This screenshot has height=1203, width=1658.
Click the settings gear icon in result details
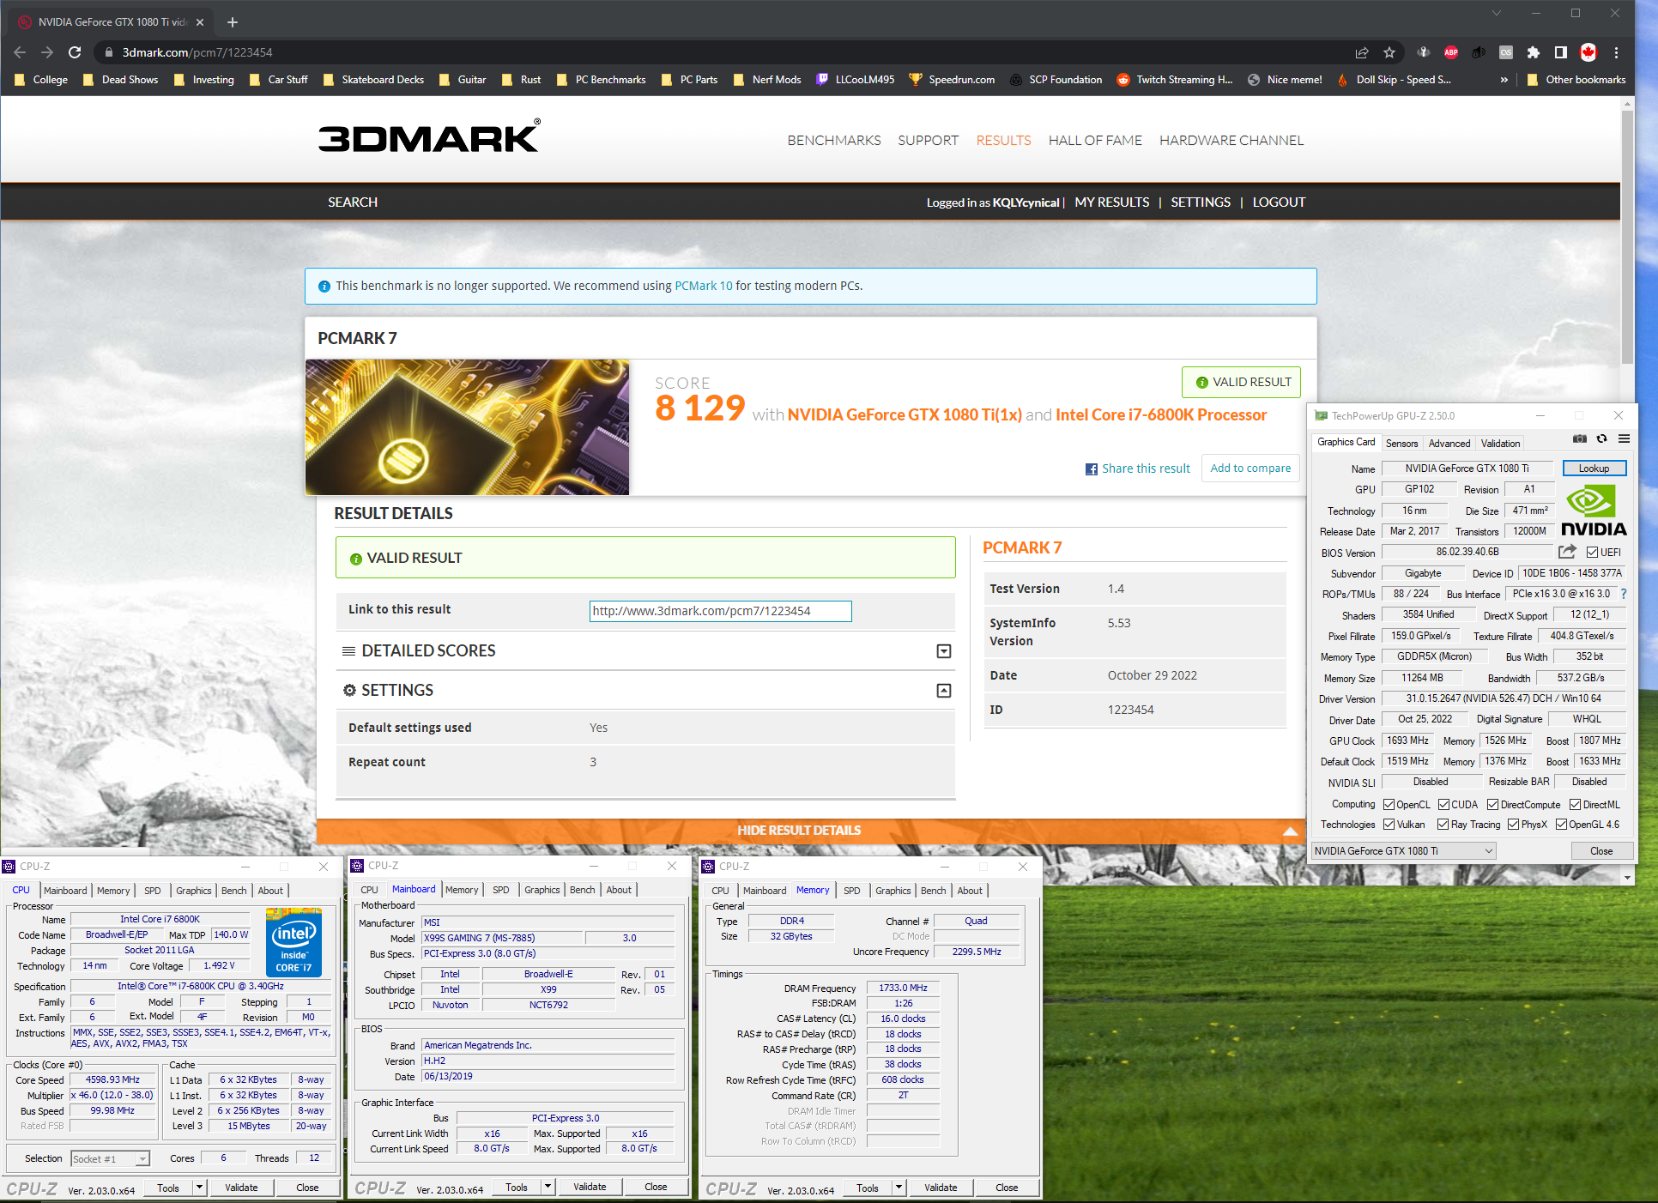tap(349, 690)
